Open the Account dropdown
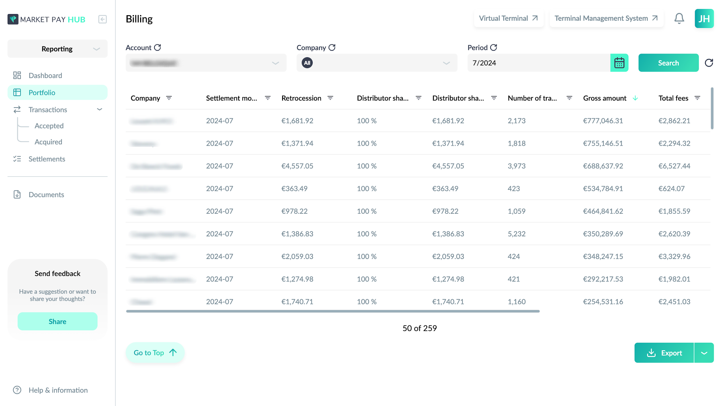723x406 pixels. (206, 63)
